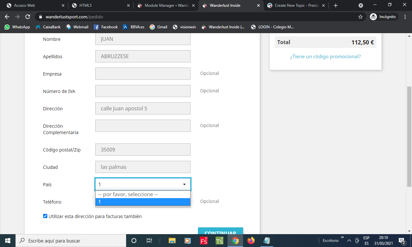Open the Wanderlust Inside bookmark
The height and width of the screenshot is (247, 412).
(x=223, y=27)
